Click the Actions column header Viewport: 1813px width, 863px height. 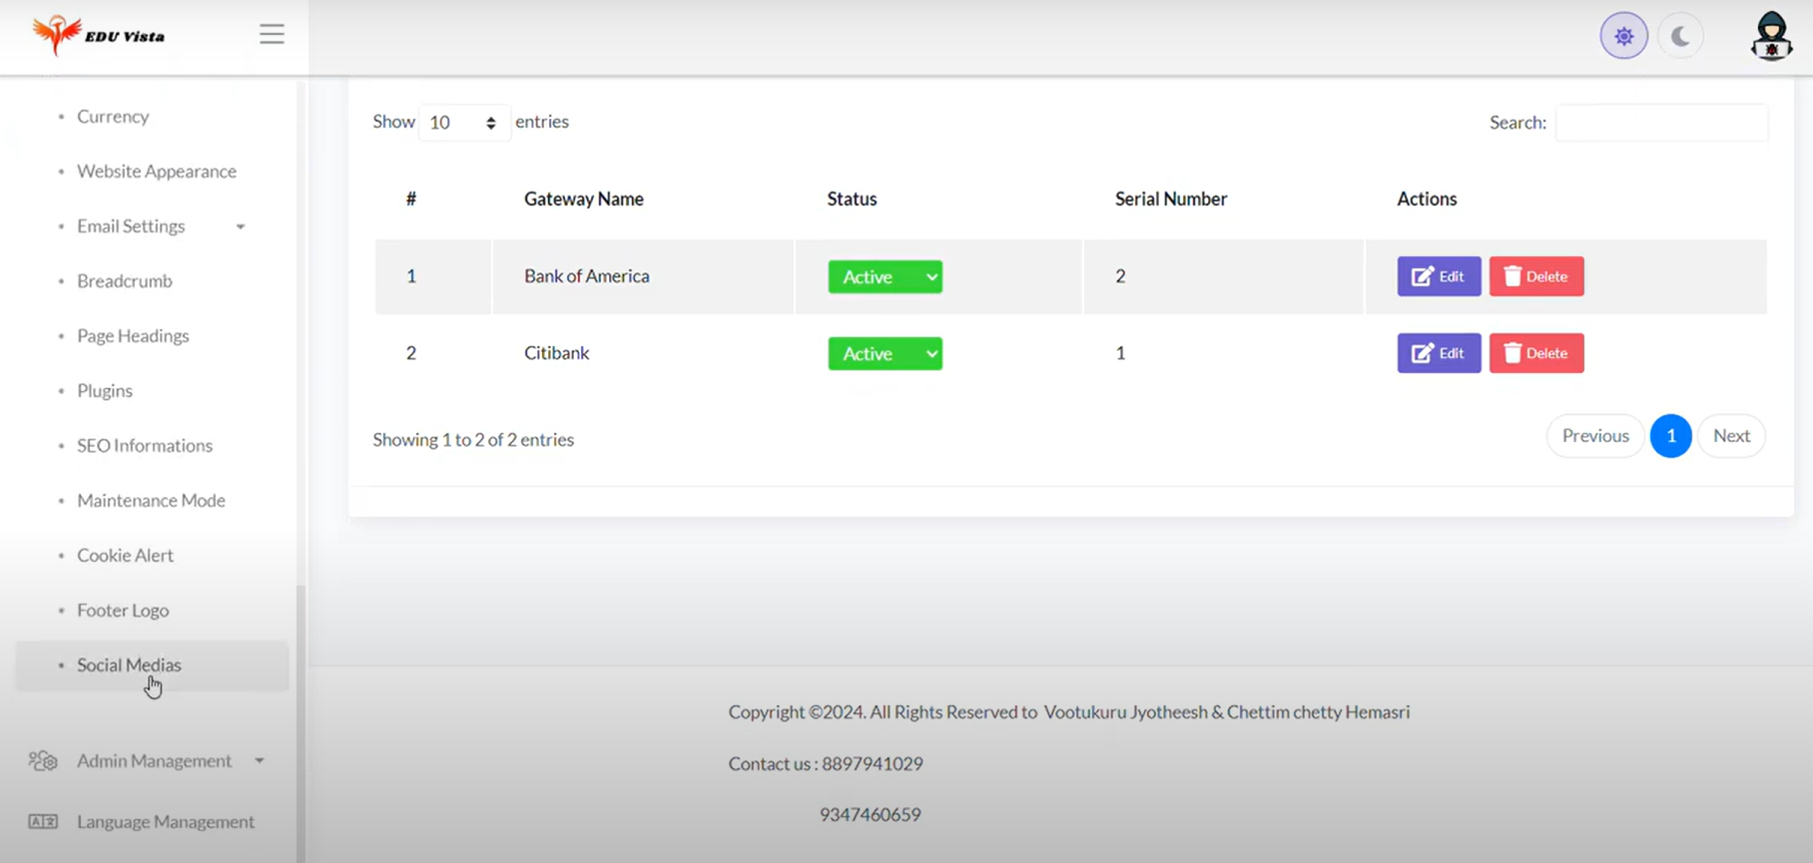tap(1427, 199)
